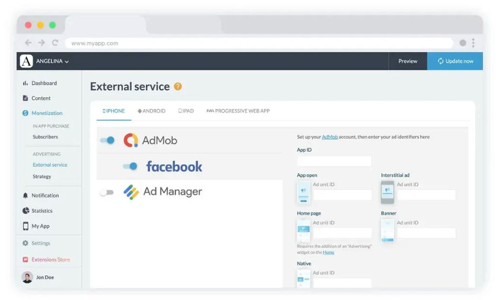Viewport: 496px width, 300px height.
Task: Click the App ID input field
Action: [x=334, y=161]
